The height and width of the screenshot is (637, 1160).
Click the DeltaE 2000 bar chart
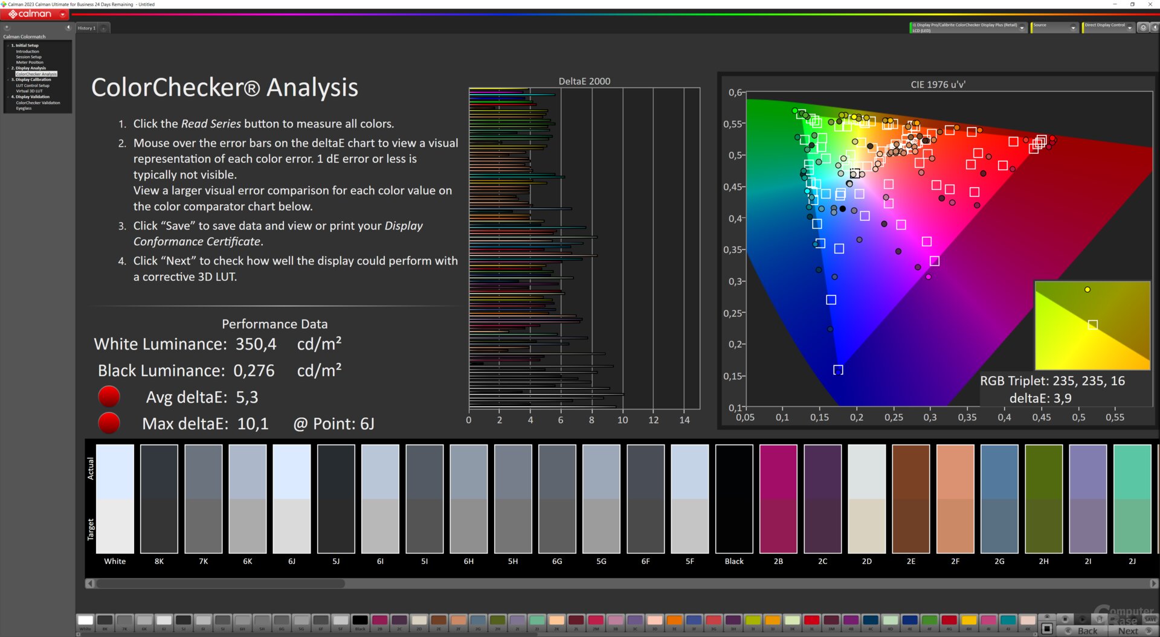584,248
